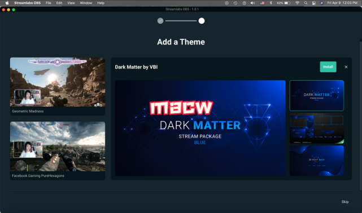Open the View menu
Viewport: 362px width, 213px height.
coord(71,3)
